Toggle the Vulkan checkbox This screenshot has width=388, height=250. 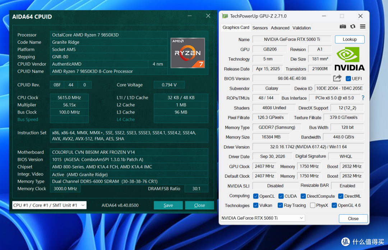[256, 205]
